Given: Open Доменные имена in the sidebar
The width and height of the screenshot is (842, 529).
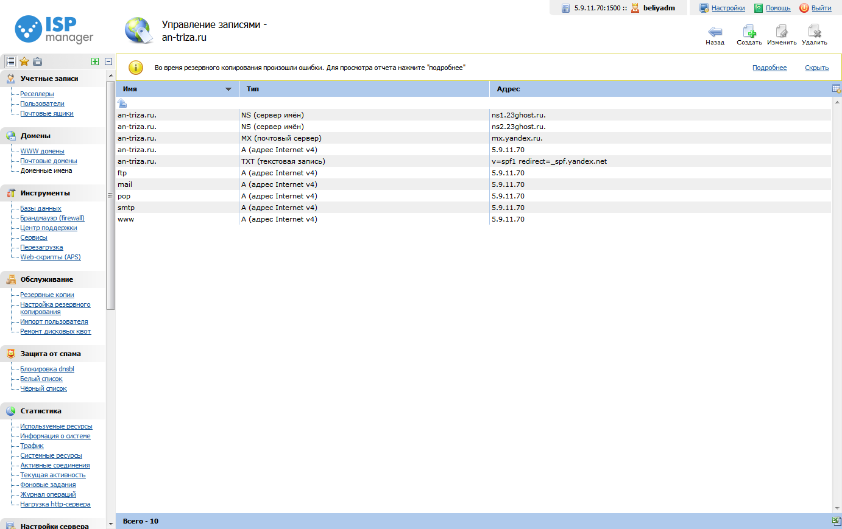Looking at the screenshot, I should pyautogui.click(x=46, y=170).
